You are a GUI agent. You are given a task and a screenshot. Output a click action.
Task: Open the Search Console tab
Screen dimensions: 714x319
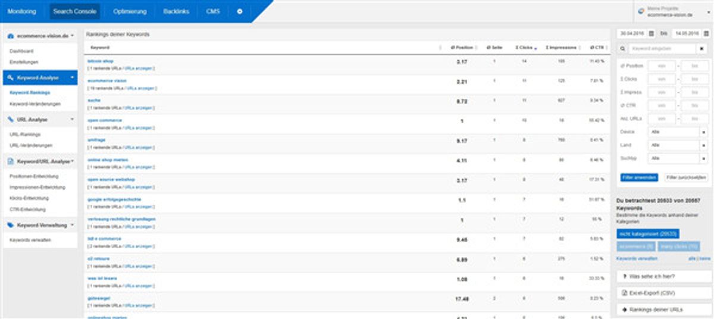coord(74,11)
